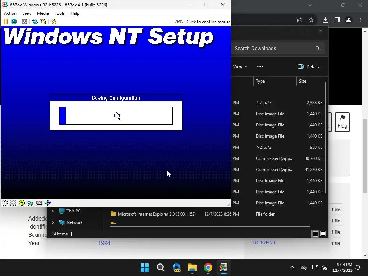Screen dimensions: 368x276
Task: Click the Explorer file list scrollbar
Action: [x=326, y=138]
